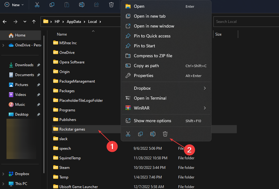Expand the WinRAR submenu arrow

[205, 108]
